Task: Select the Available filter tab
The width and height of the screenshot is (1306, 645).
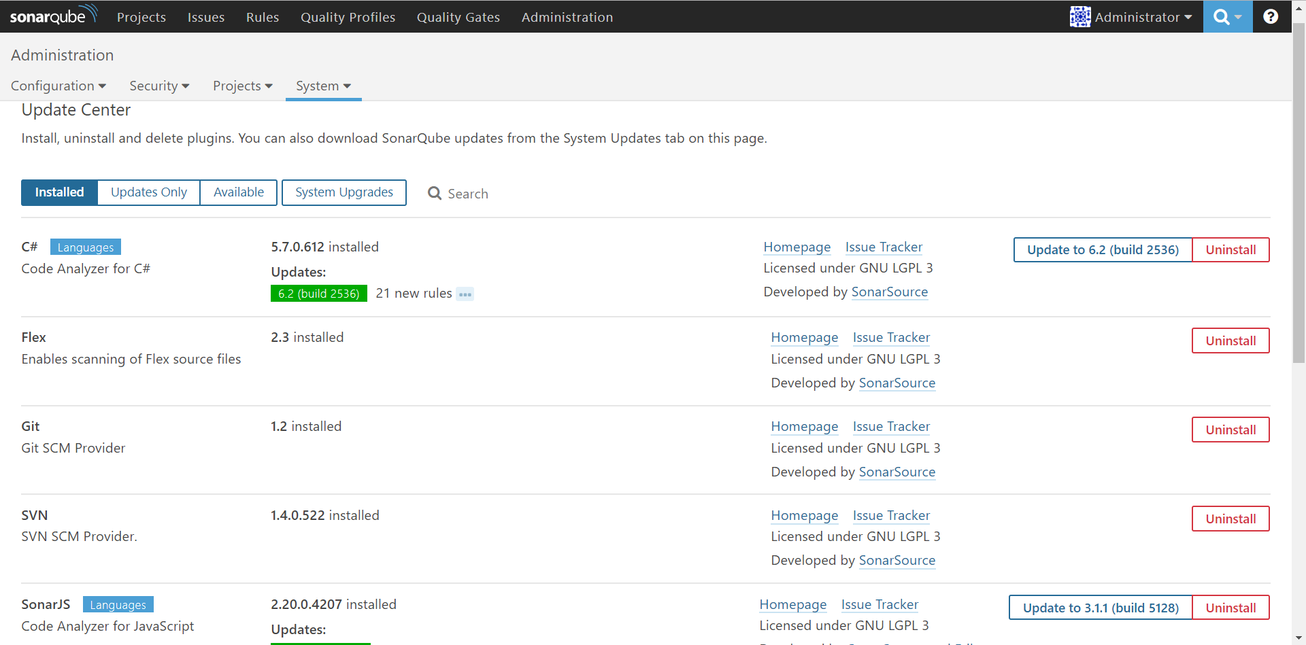Action: (239, 192)
